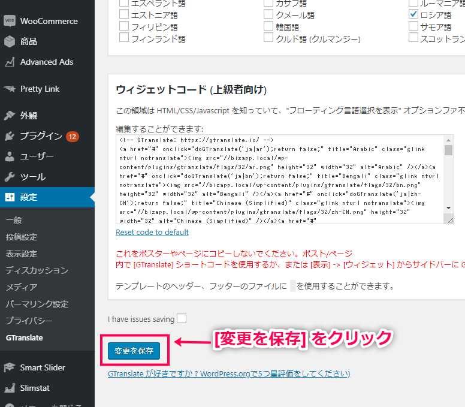The width and height of the screenshot is (465, 407).
Task: Open the Advanced Ads menu
Action: pyautogui.click(x=47, y=62)
